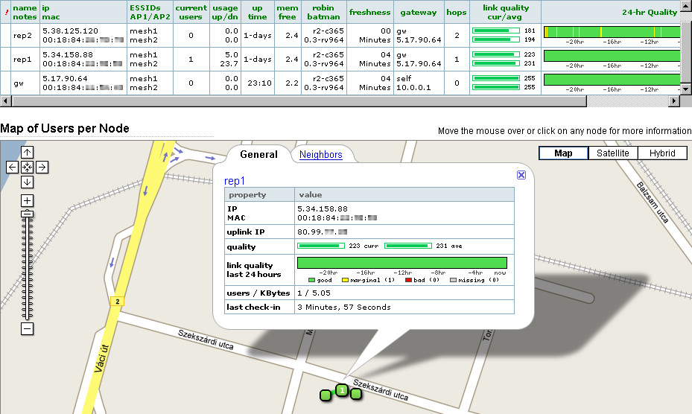Click the missing legend gray swatch

point(453,280)
